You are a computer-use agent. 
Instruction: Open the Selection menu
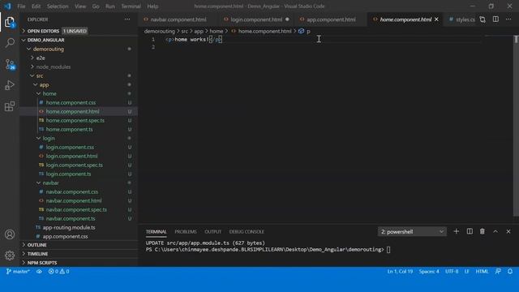58,6
